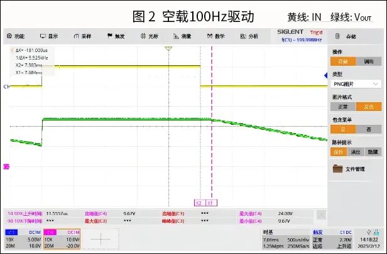Open the 光标 cursors menu

pos(150,36)
